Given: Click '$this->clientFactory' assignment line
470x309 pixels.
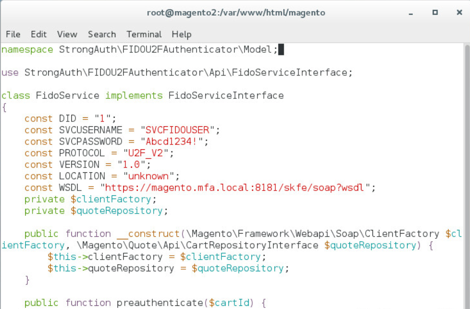Looking at the screenshot, I should pos(156,257).
